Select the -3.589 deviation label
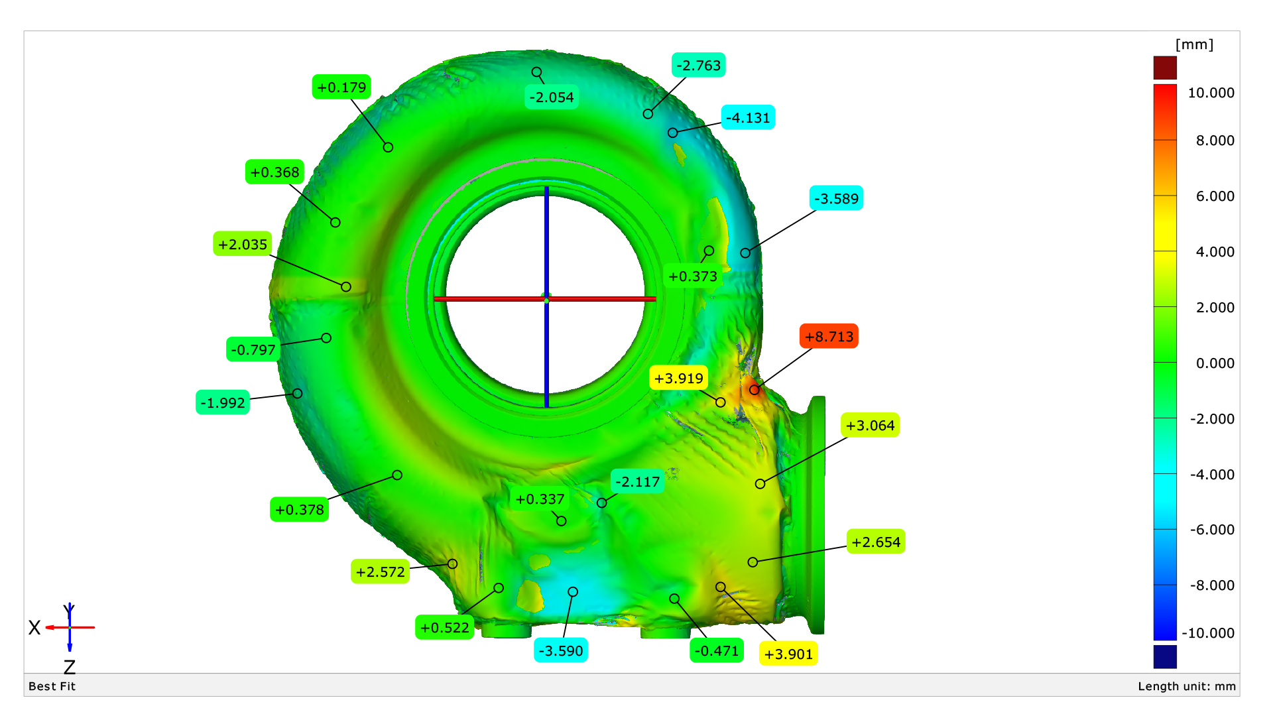Image resolution: width=1273 pixels, height=716 pixels. click(836, 198)
